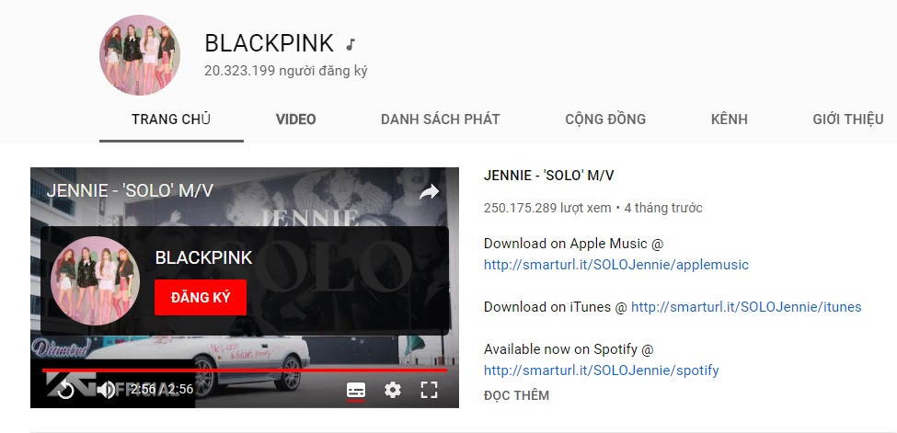Click the channel avatar inside video overlay
Image resolution: width=897 pixels, height=433 pixels.
pos(95,280)
